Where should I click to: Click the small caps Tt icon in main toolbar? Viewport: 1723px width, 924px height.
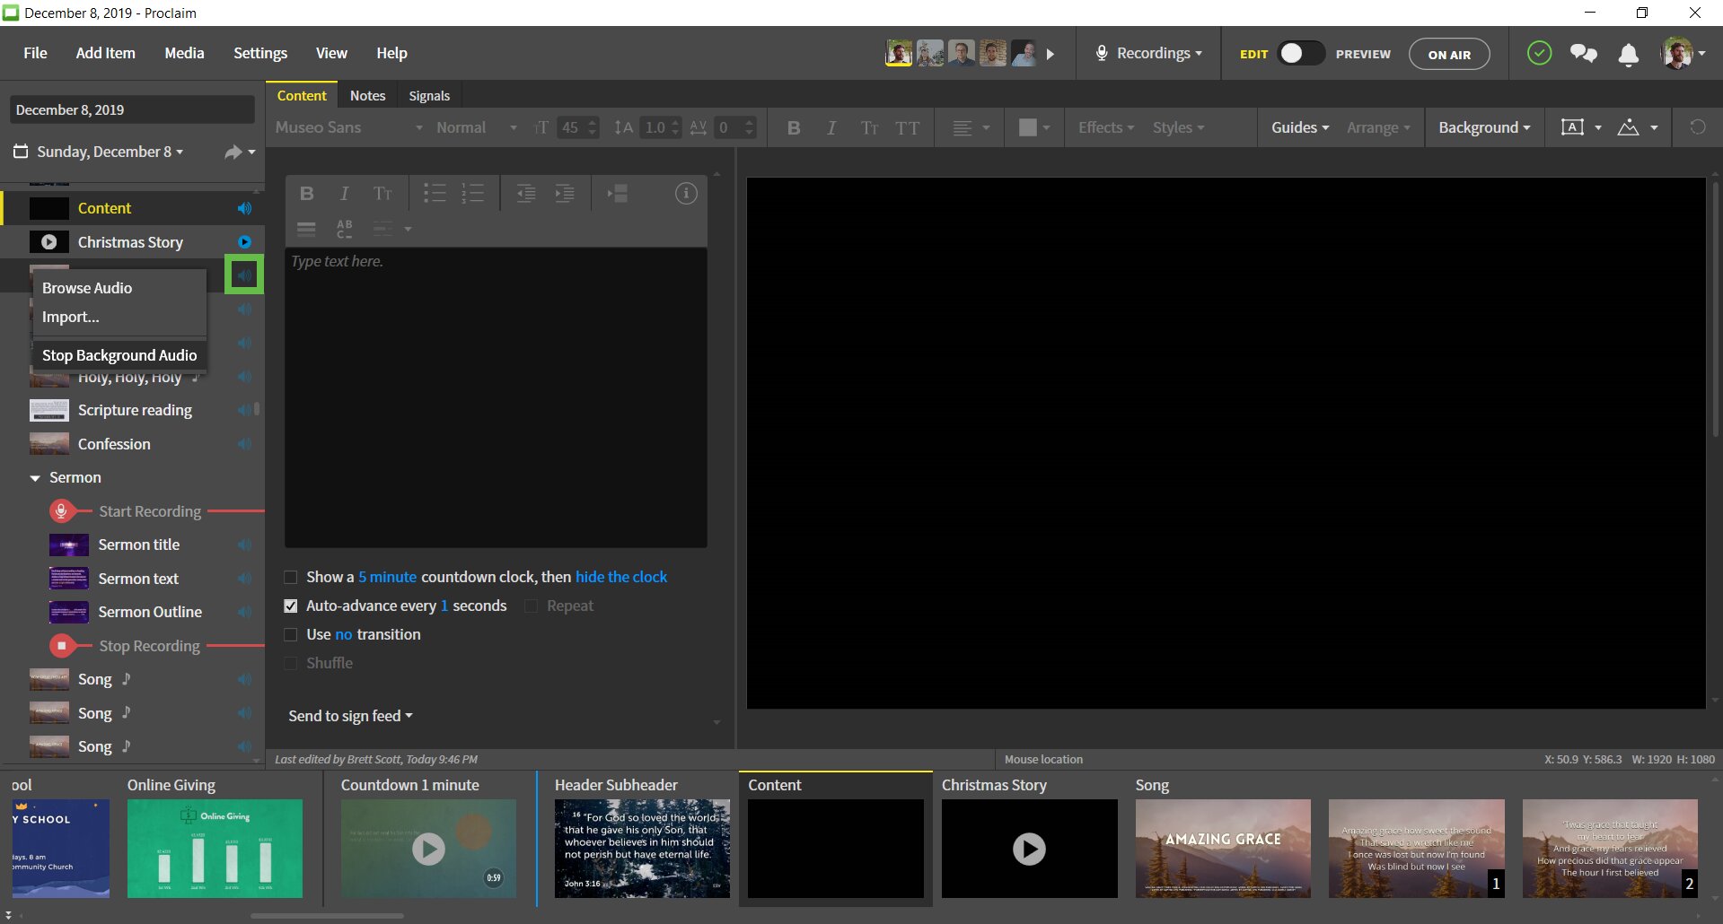point(869,127)
